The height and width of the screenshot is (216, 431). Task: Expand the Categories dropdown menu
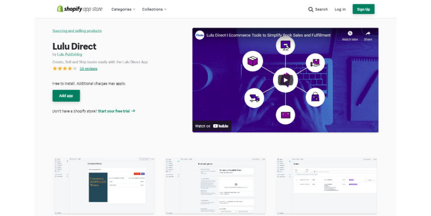pos(123,10)
